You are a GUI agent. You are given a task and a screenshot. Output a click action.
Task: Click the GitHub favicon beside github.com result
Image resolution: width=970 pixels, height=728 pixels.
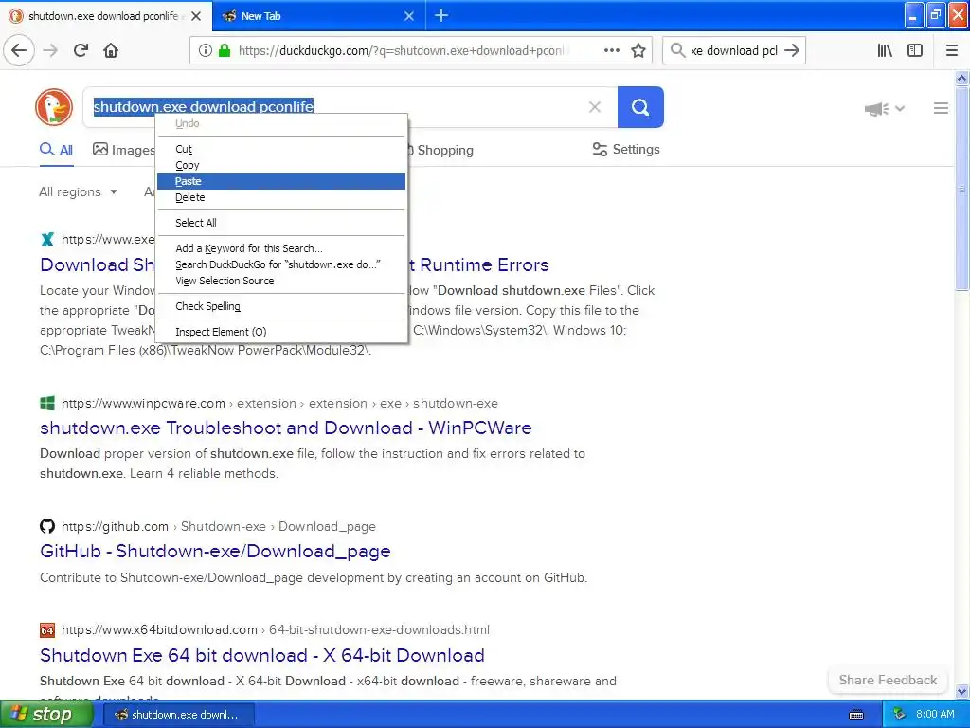[x=47, y=526]
